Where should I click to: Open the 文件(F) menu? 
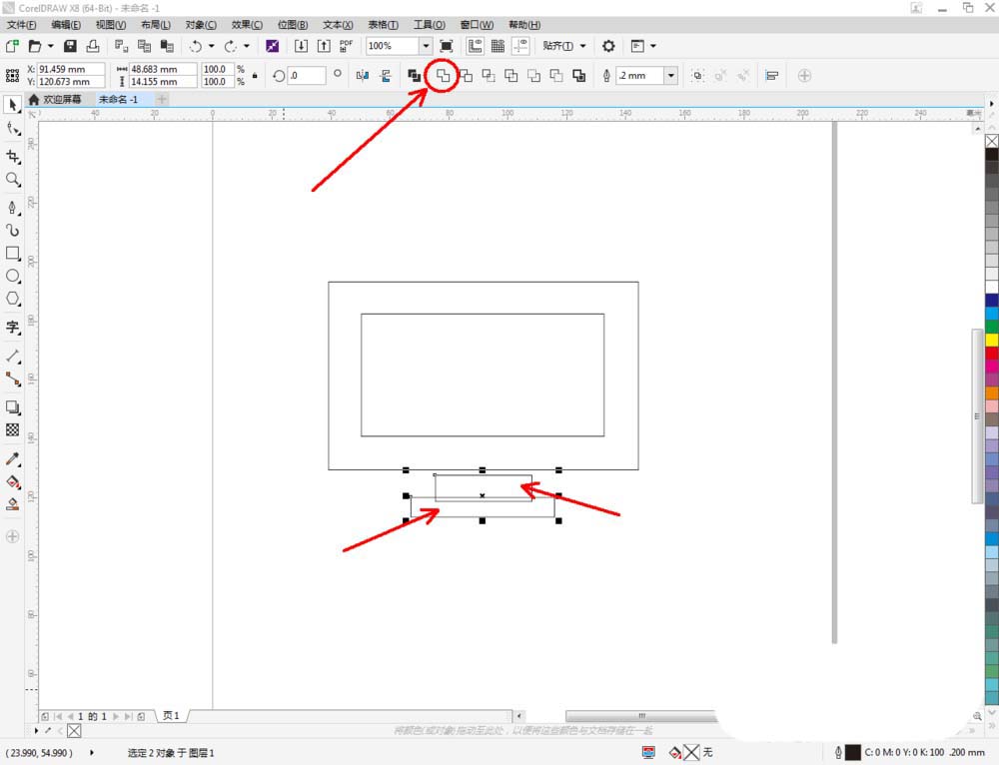tap(21, 25)
